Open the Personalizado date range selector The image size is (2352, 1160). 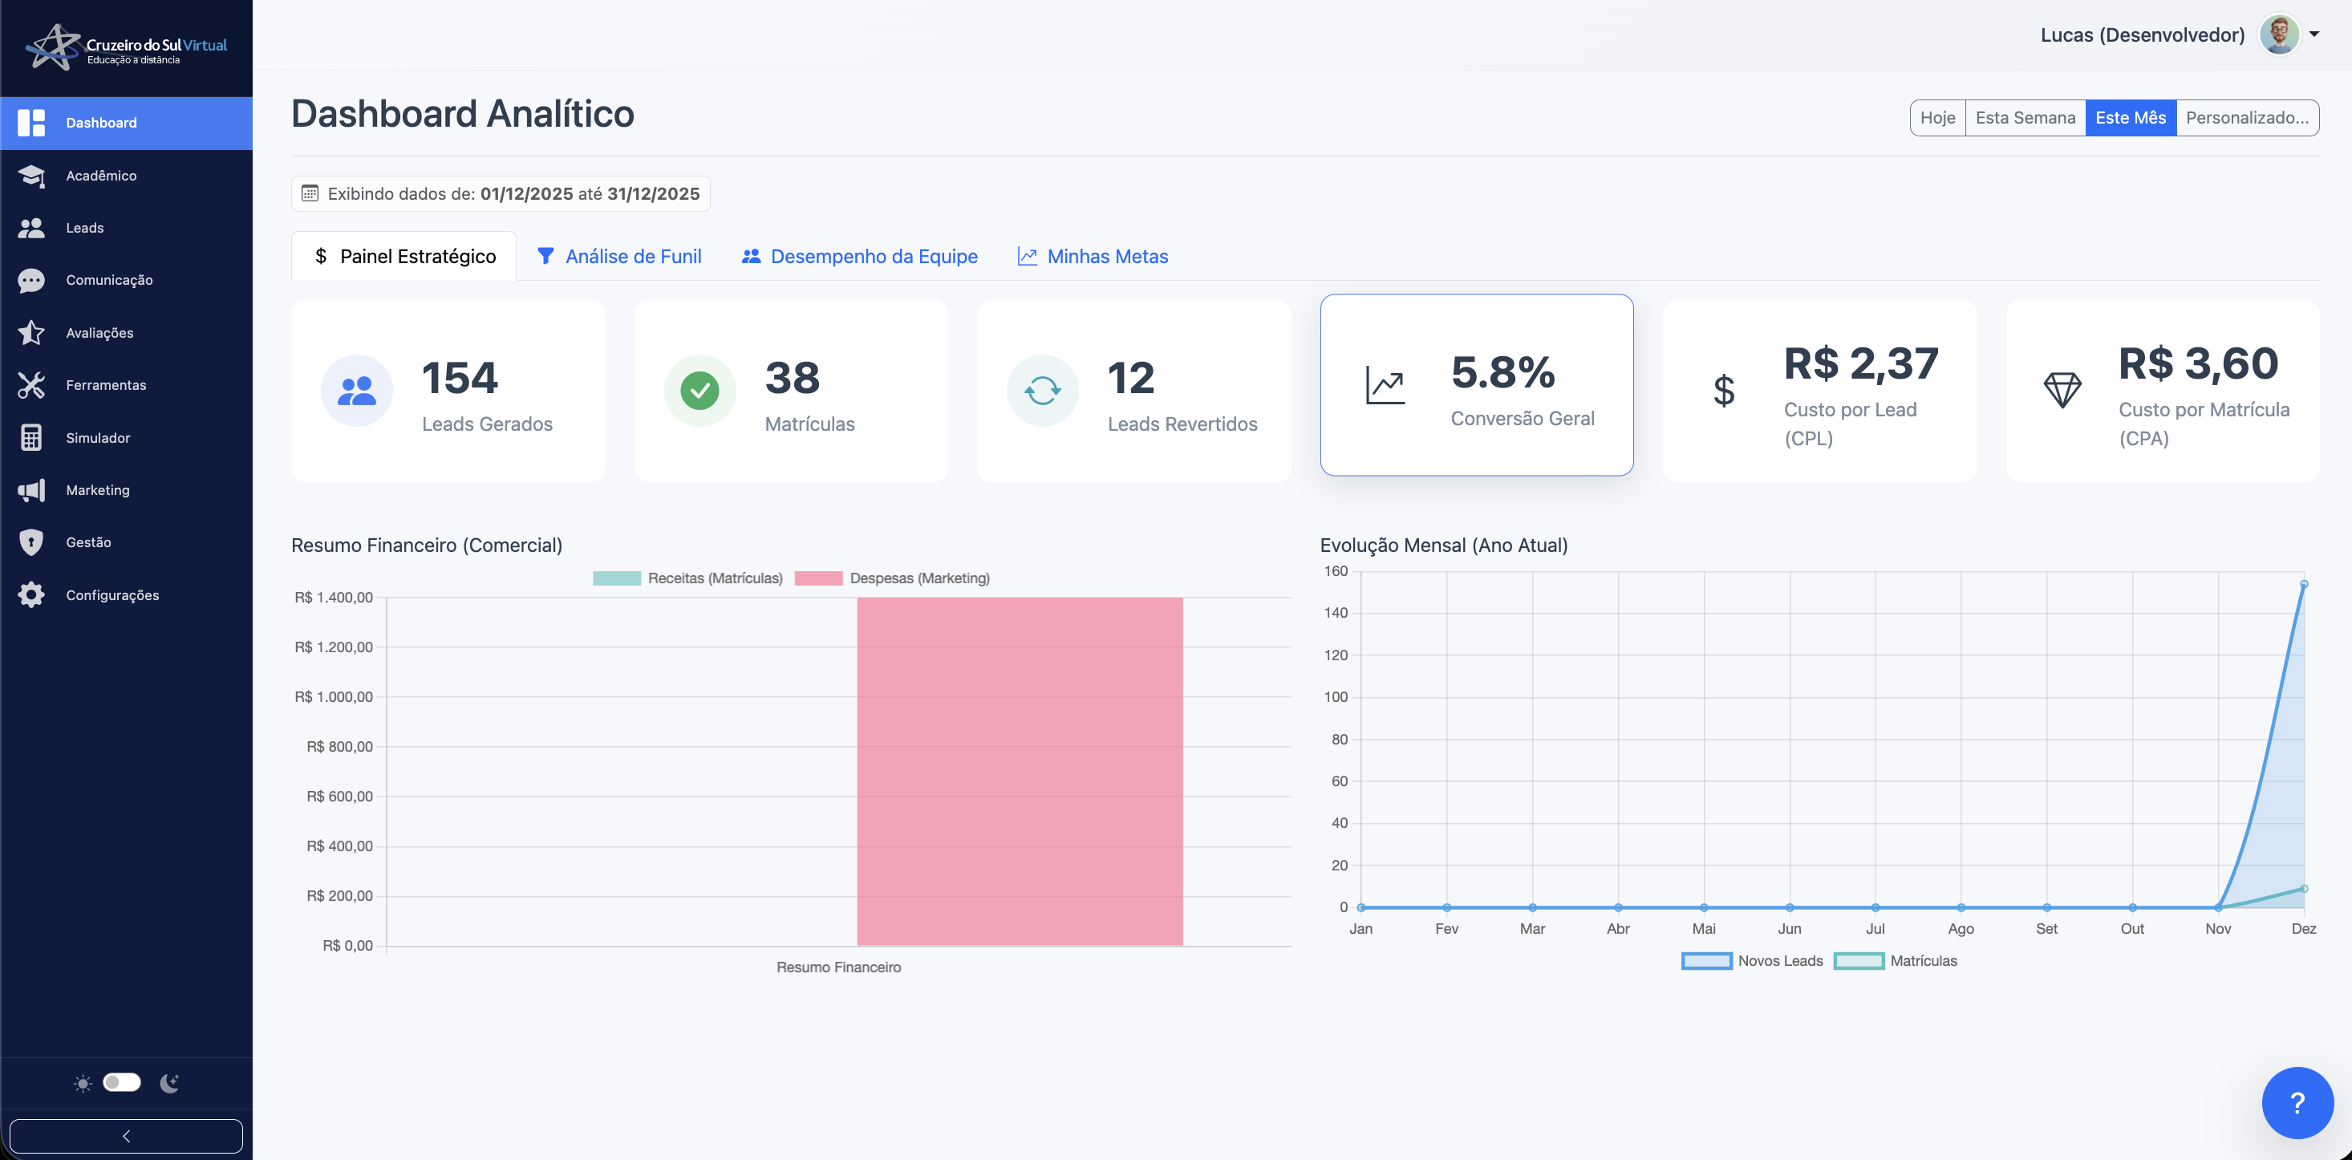pyautogui.click(x=2248, y=117)
